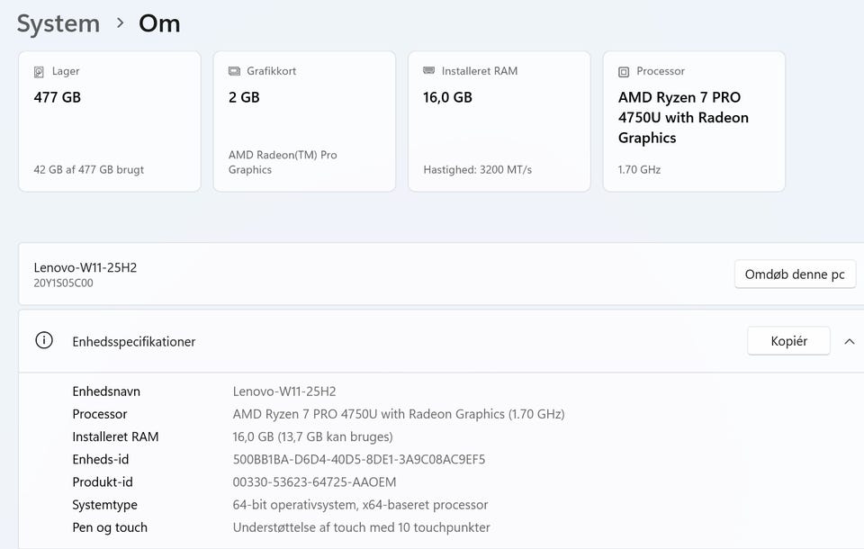Click the Om page title
Image resolution: width=864 pixels, height=549 pixels.
coord(159,23)
